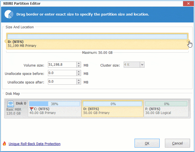This screenshot has width=195, height=152.
Task: Click the Disk 0 drive icon
Action: (11, 104)
